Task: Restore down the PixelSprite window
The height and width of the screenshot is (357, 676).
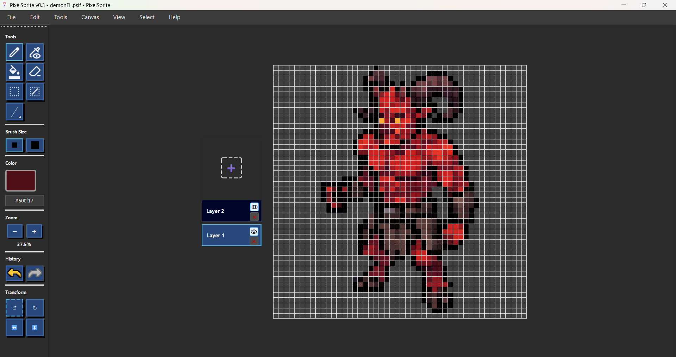Action: click(x=644, y=5)
